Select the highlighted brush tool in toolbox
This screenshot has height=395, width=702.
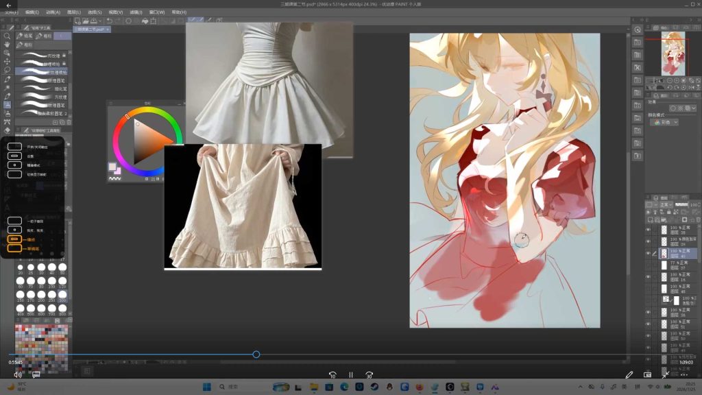click(x=7, y=104)
